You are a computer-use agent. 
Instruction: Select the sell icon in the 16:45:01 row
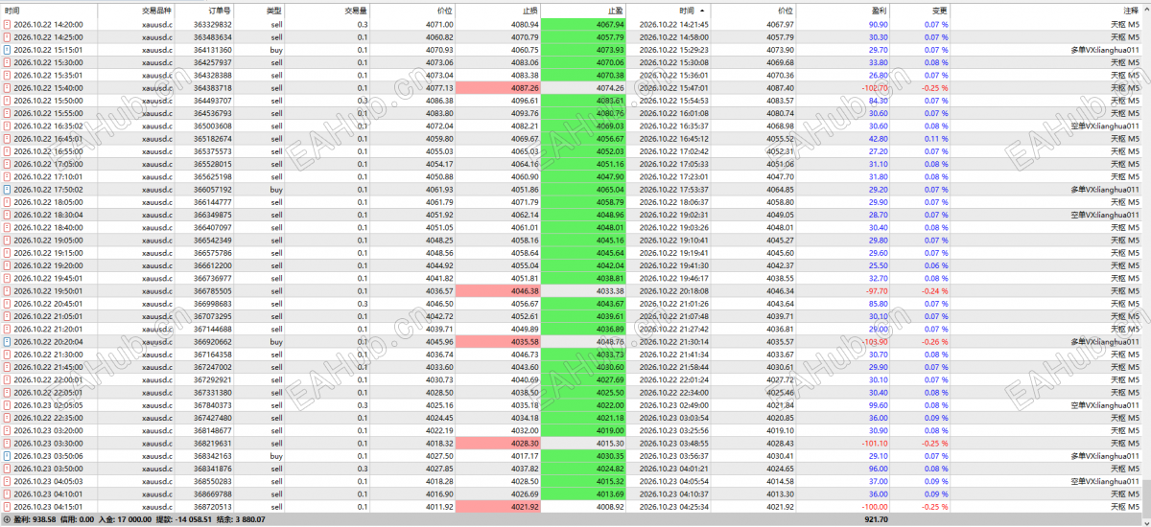click(8, 138)
